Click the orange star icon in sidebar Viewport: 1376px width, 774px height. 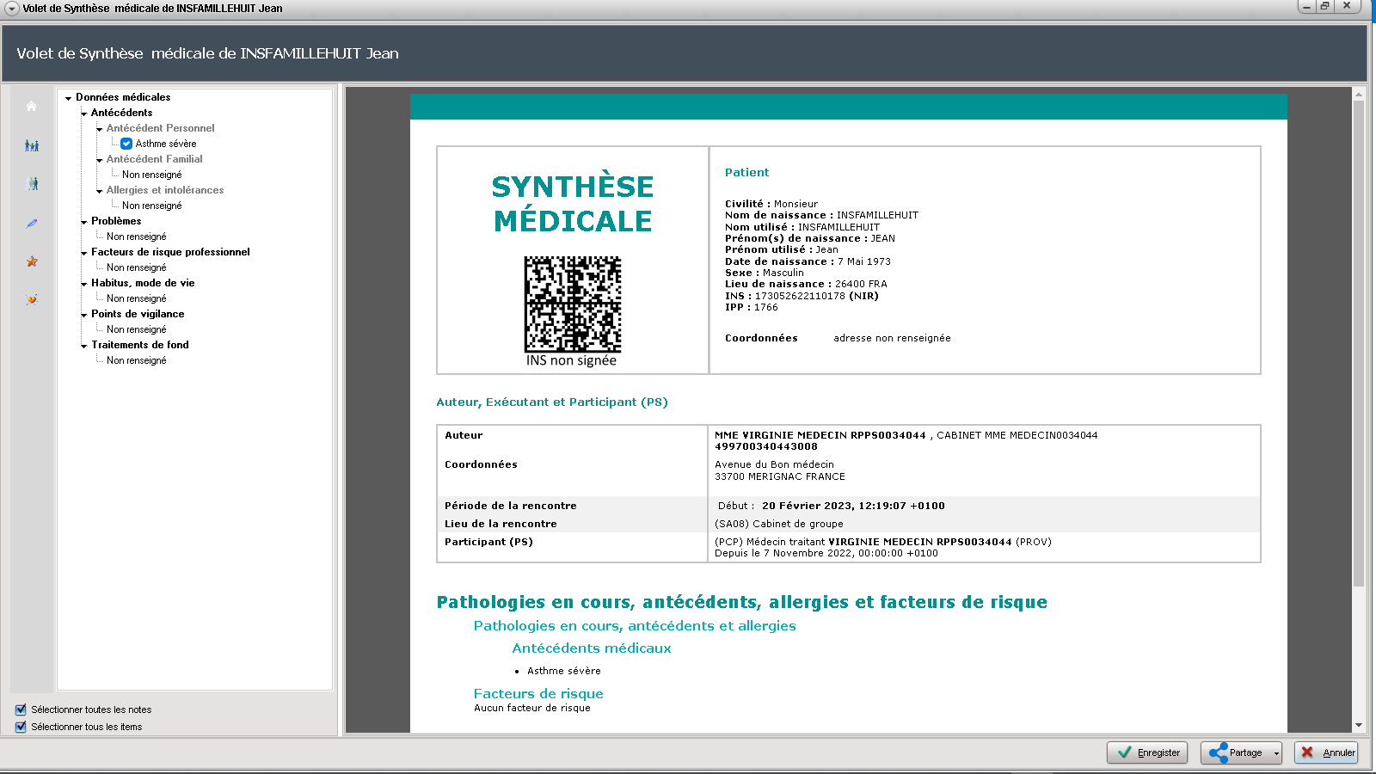pos(32,261)
